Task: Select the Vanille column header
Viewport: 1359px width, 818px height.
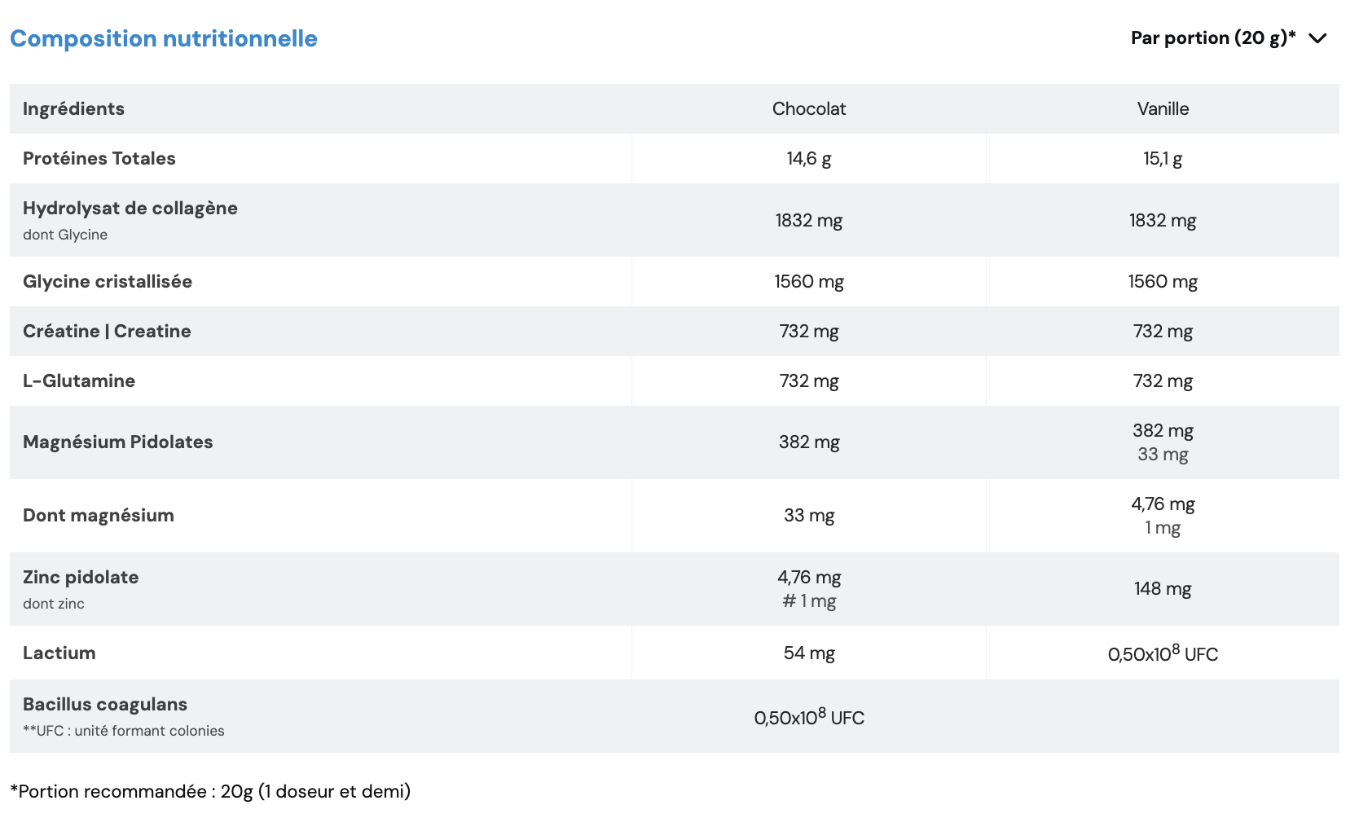Action: [x=1163, y=109]
